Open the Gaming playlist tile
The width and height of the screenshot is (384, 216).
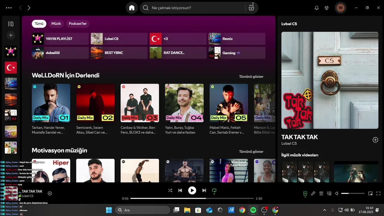point(237,53)
